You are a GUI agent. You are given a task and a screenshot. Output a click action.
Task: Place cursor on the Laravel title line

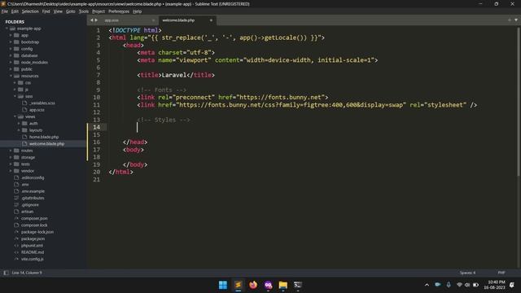176,75
